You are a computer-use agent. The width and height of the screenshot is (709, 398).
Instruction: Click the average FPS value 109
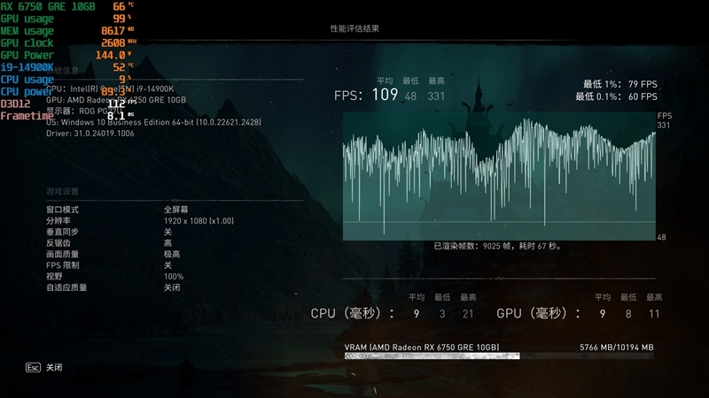coord(385,95)
